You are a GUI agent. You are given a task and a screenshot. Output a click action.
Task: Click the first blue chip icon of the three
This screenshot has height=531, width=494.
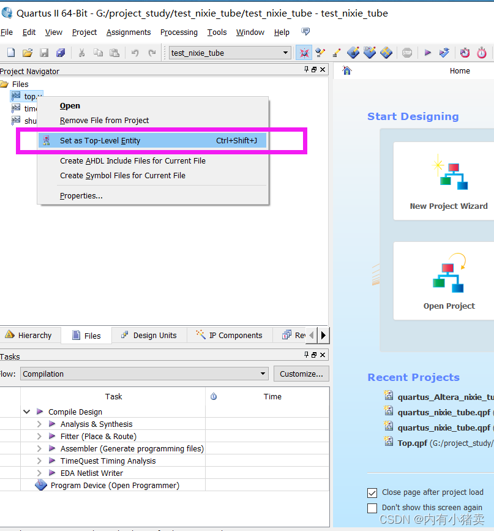click(x=353, y=53)
